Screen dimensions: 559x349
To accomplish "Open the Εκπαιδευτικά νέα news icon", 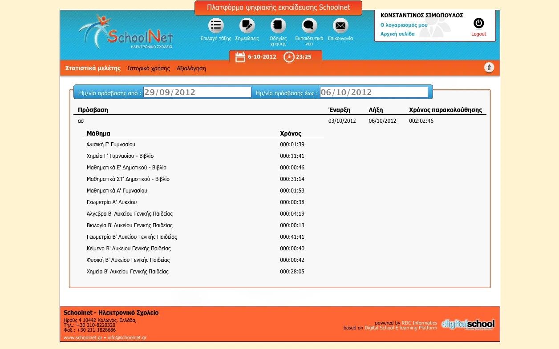I will coord(309,25).
